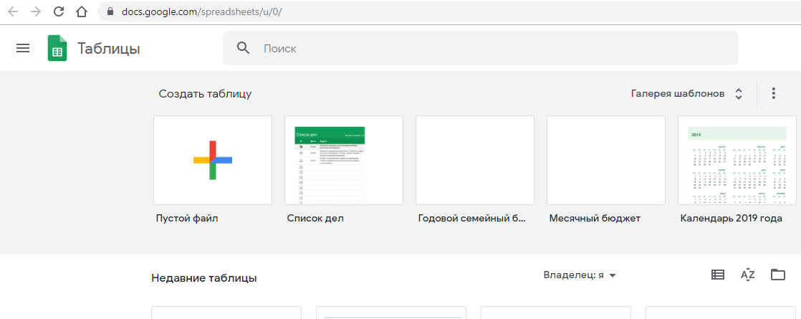Click browser forward arrow
This screenshot has height=319, width=801.
click(35, 11)
